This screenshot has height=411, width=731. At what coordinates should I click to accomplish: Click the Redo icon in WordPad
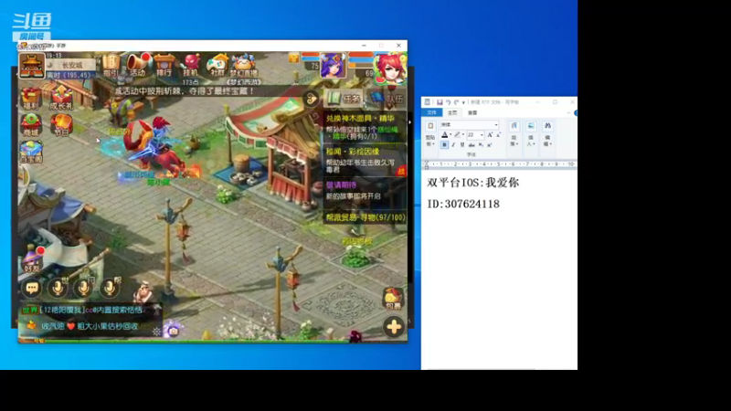pos(456,102)
